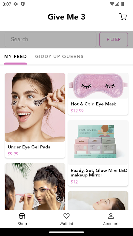Select the Hot & Cold Eye Mask title
Screen dimensions: 133x236
[93, 104]
